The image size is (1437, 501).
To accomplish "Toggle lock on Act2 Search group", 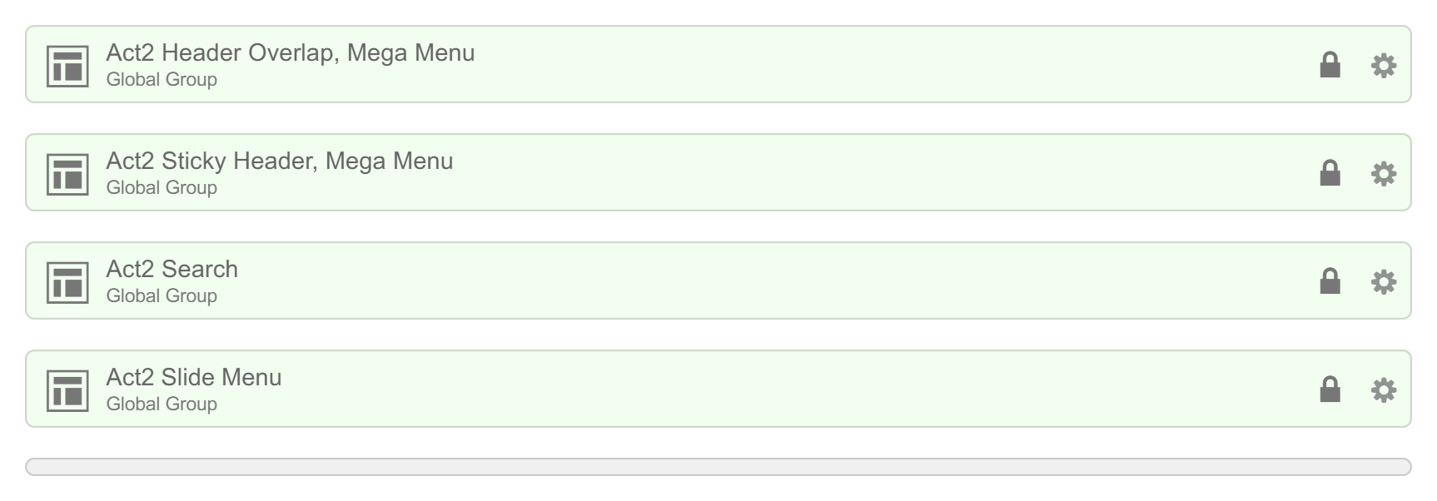I will click(x=1330, y=280).
